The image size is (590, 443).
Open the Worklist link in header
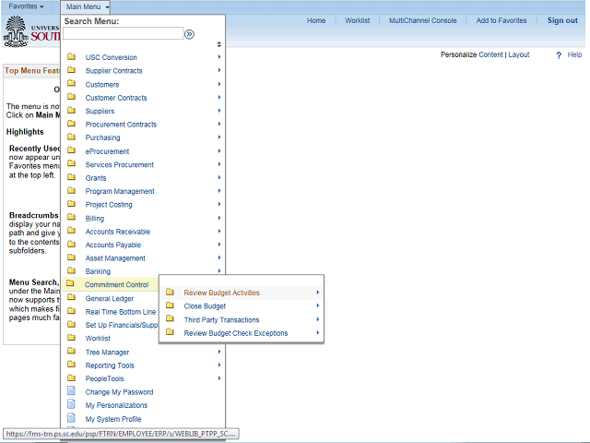click(x=358, y=20)
